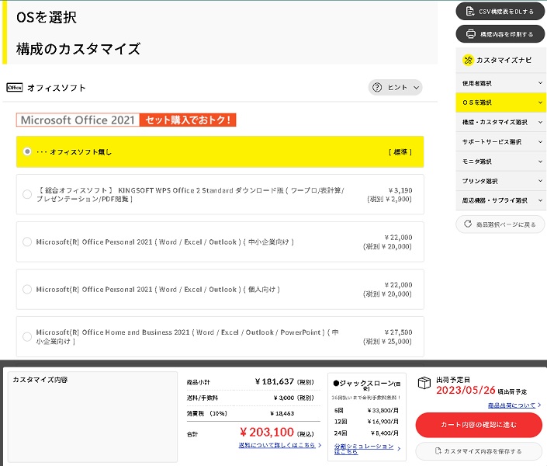
Task: Click the CSV構成表をDLする download button
Action: (x=500, y=11)
